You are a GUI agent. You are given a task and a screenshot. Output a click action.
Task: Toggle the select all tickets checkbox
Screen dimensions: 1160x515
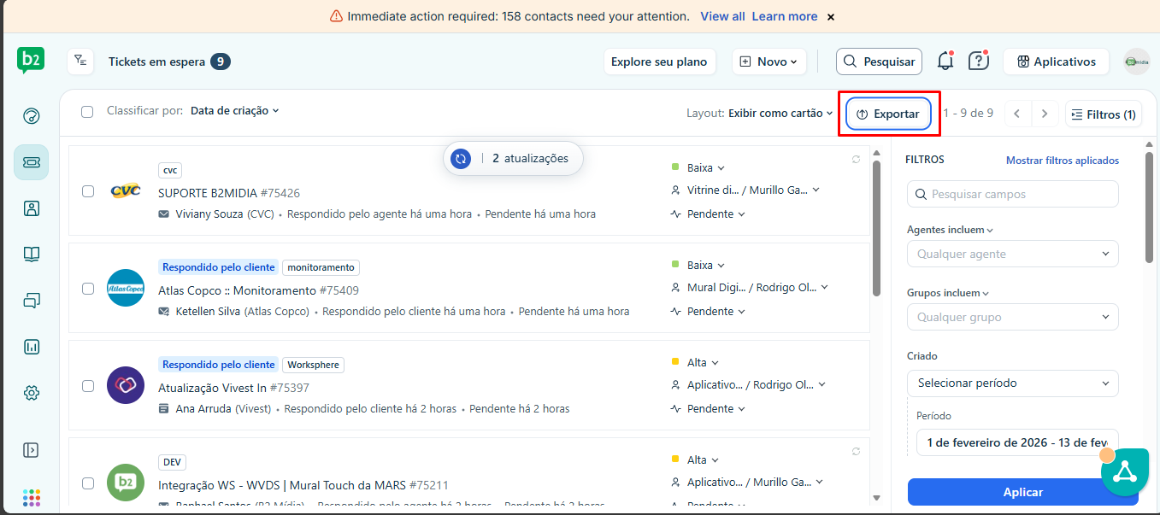coord(87,111)
